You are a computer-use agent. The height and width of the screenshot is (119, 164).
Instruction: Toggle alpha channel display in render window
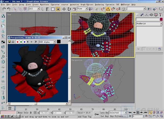pos(28,42)
